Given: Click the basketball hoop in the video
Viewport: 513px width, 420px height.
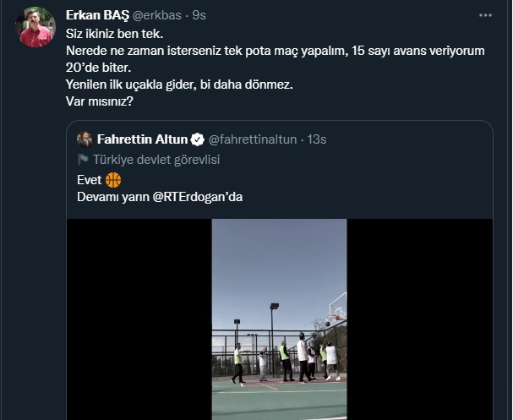Looking at the screenshot, I should pos(337,306).
